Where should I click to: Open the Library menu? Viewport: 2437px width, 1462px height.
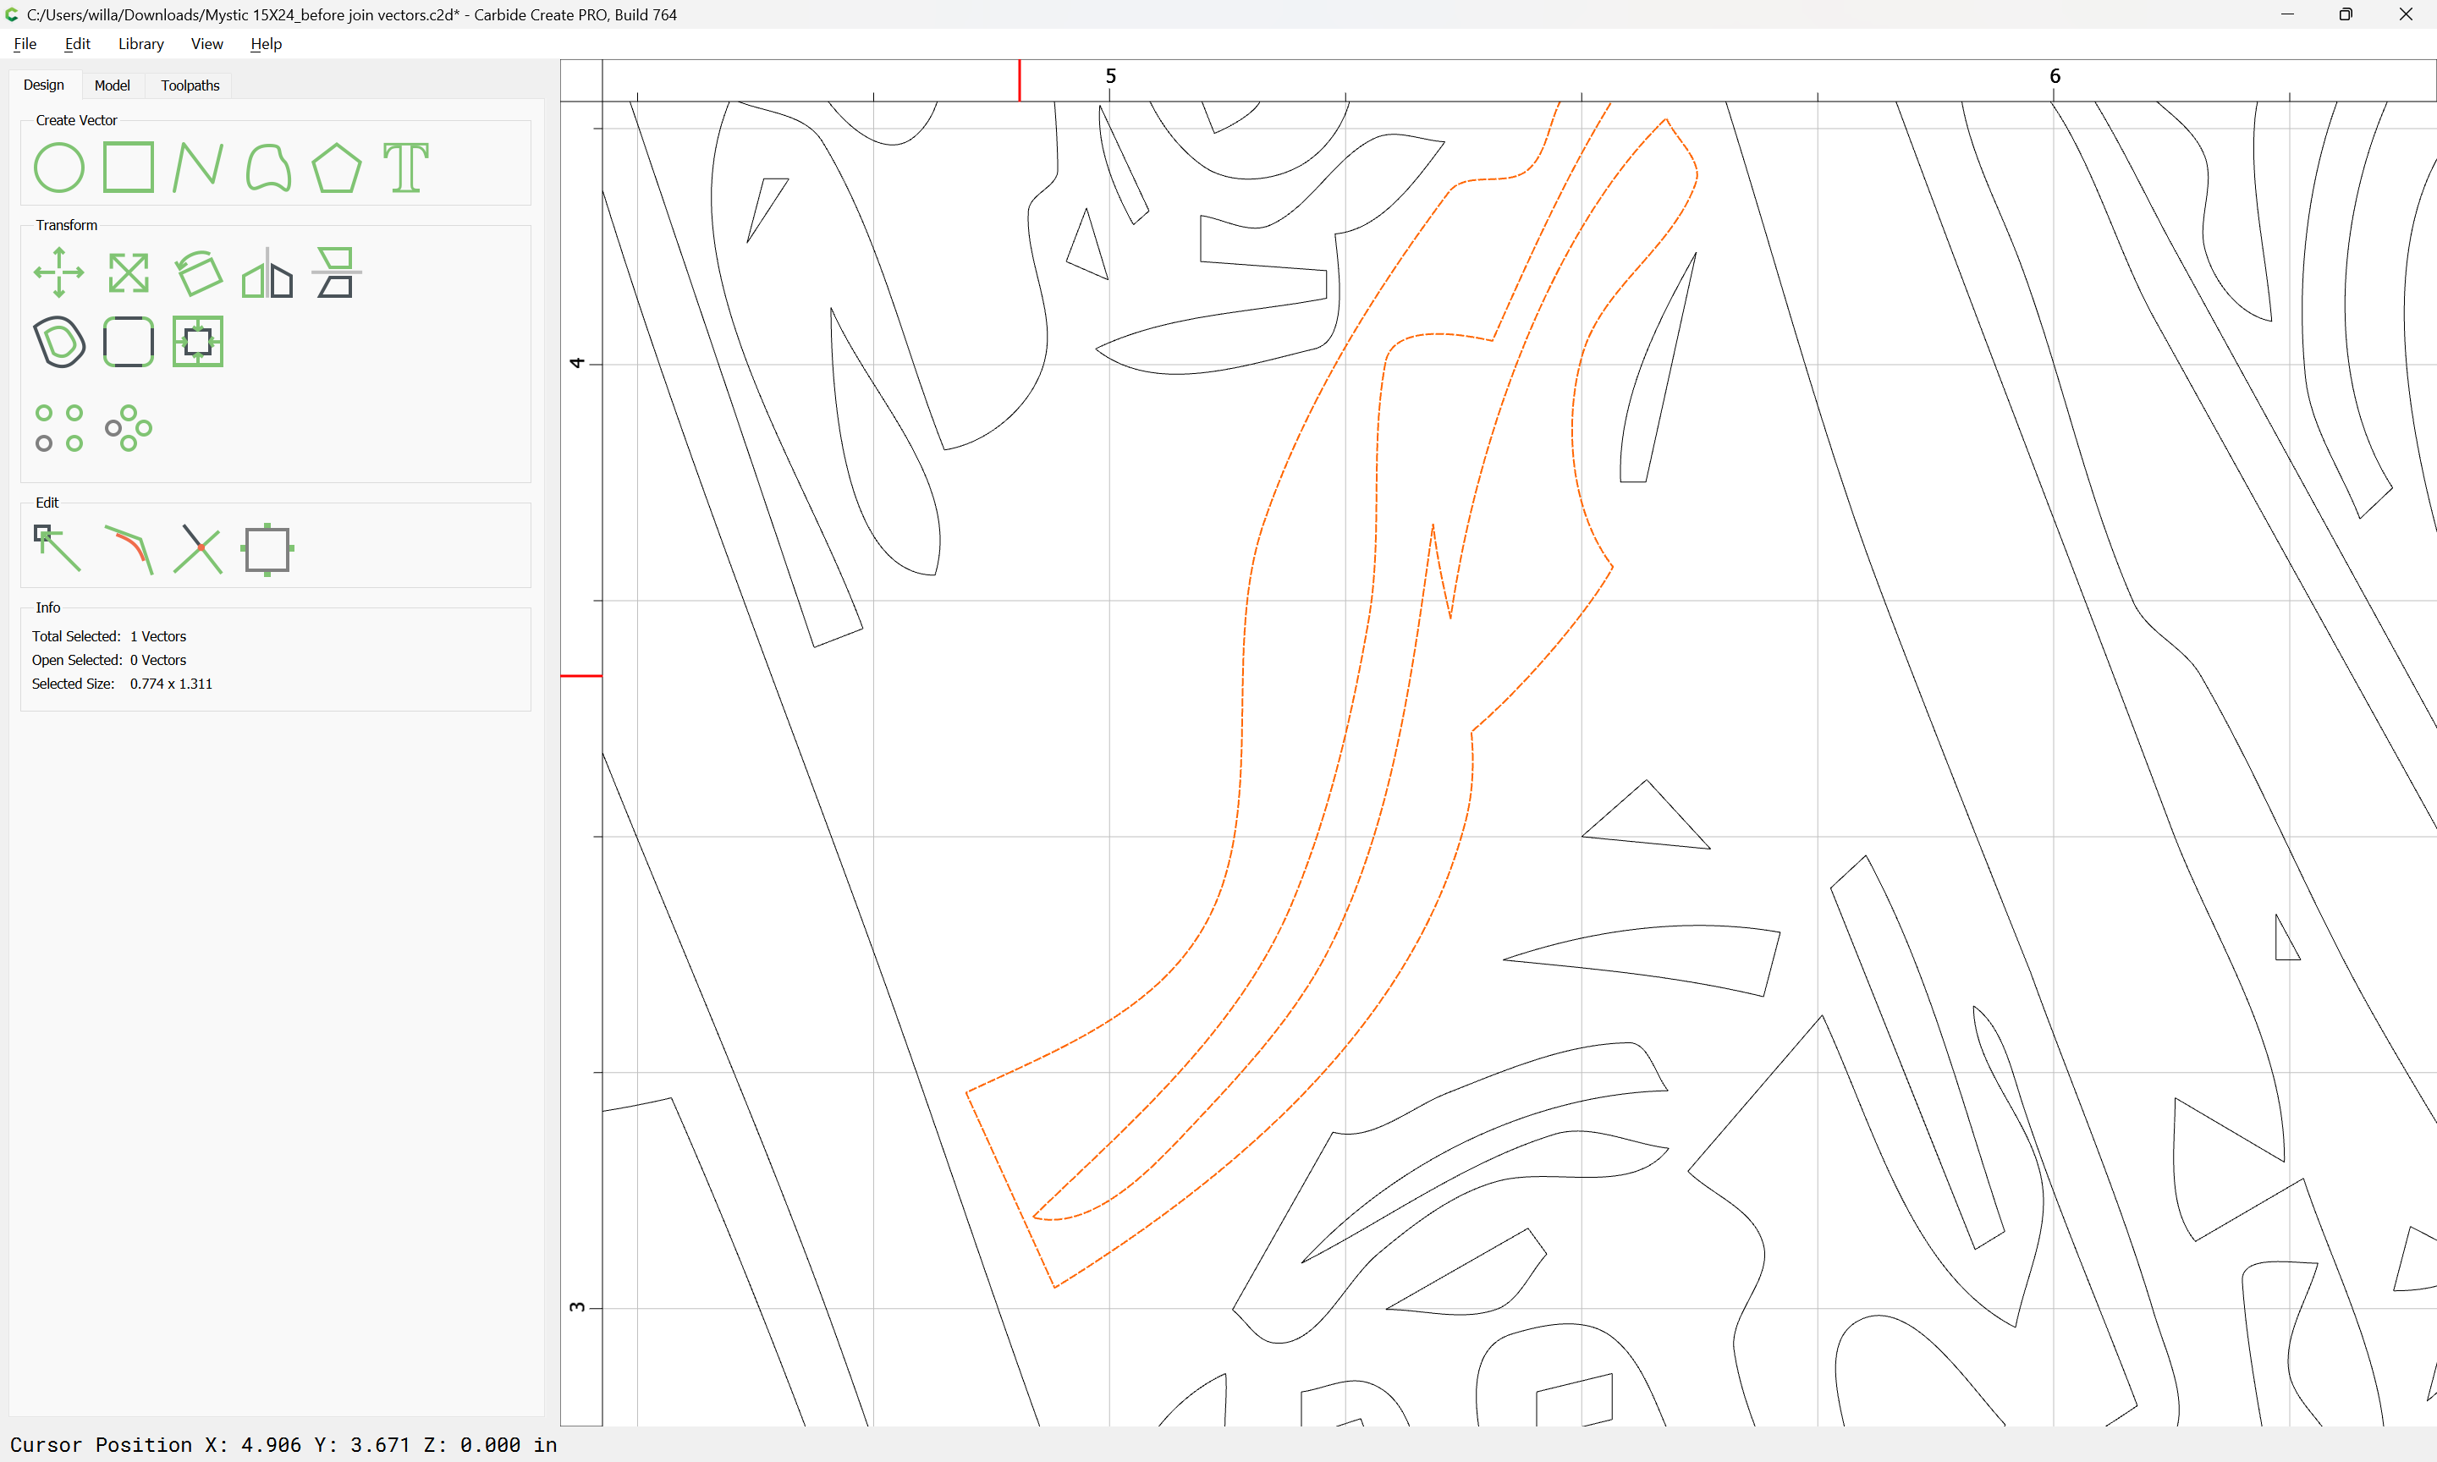click(x=140, y=44)
